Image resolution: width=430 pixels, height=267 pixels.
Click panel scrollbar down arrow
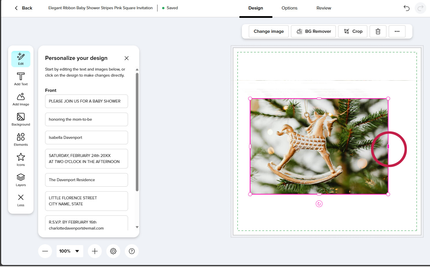[x=137, y=227]
